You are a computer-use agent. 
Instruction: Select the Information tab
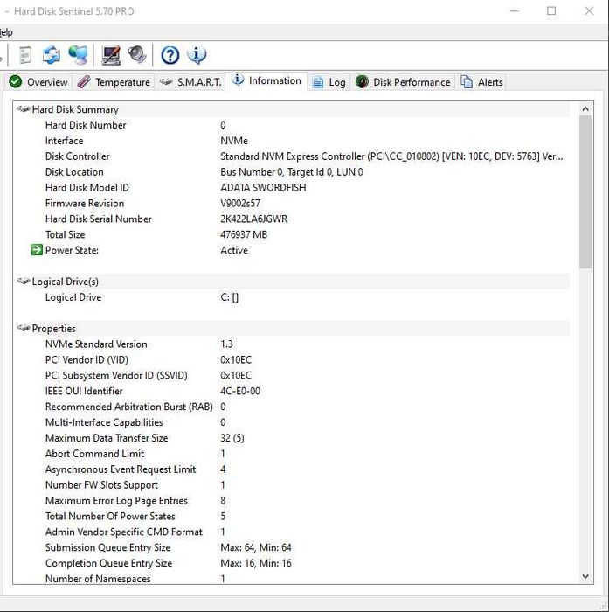pos(266,80)
